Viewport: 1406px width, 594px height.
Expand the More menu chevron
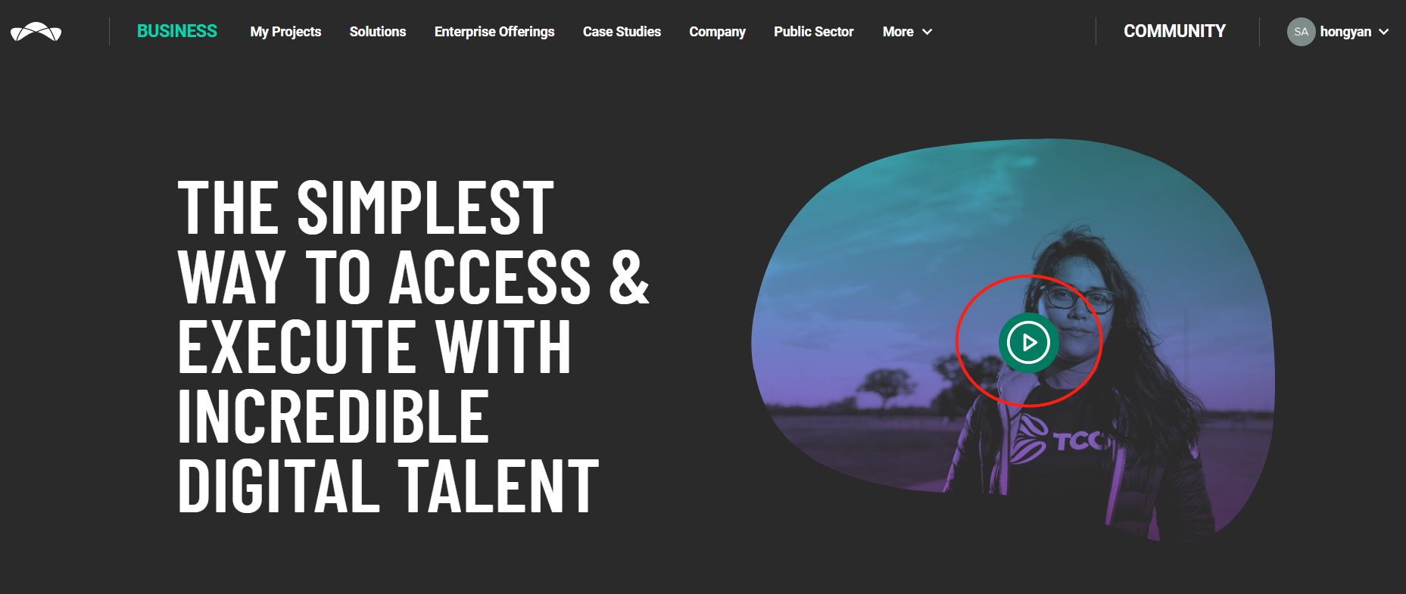pos(927,32)
